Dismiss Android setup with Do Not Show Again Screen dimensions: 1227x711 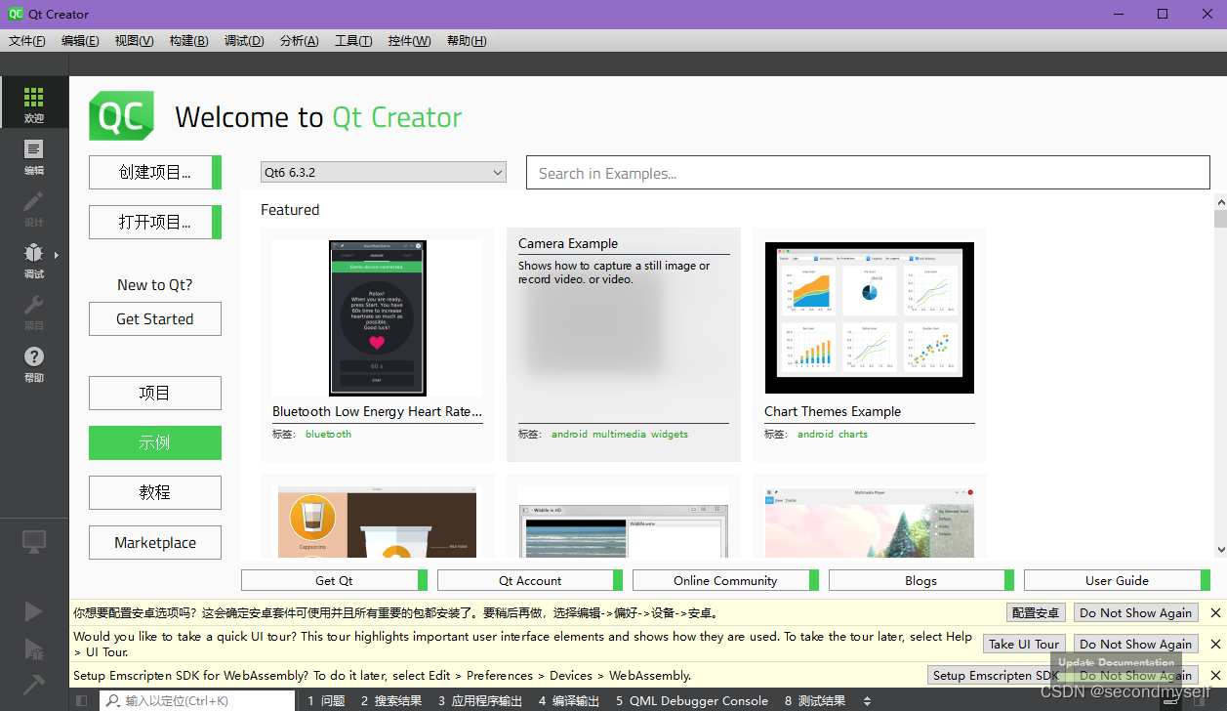(1134, 612)
